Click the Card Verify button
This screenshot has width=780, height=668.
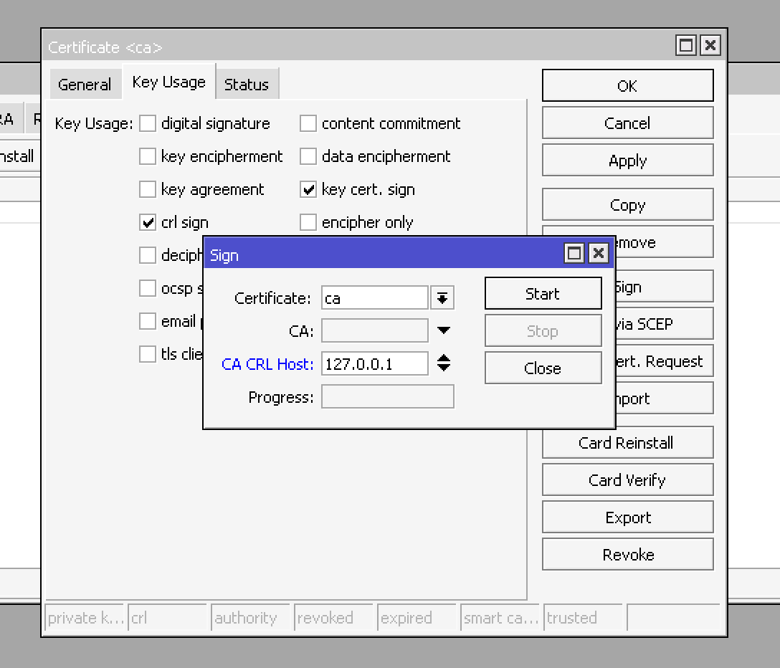click(627, 480)
